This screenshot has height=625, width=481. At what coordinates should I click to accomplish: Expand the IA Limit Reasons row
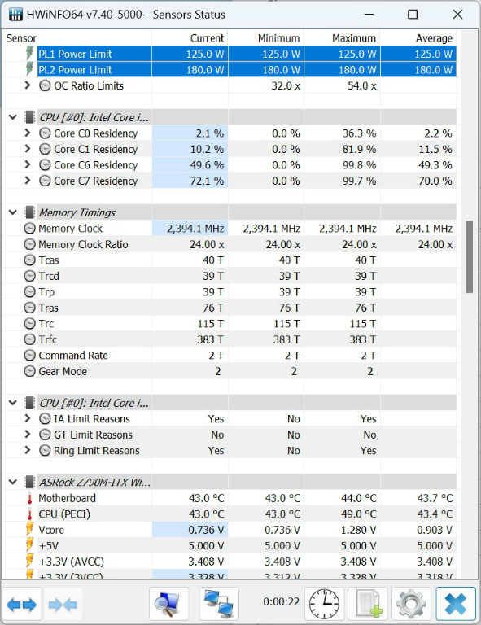click(x=28, y=418)
